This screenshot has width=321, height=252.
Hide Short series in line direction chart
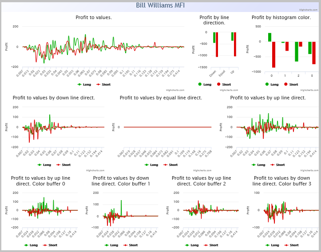tap(224, 84)
